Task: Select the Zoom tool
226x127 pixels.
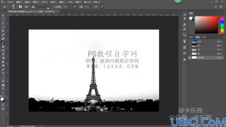Action: (3, 89)
